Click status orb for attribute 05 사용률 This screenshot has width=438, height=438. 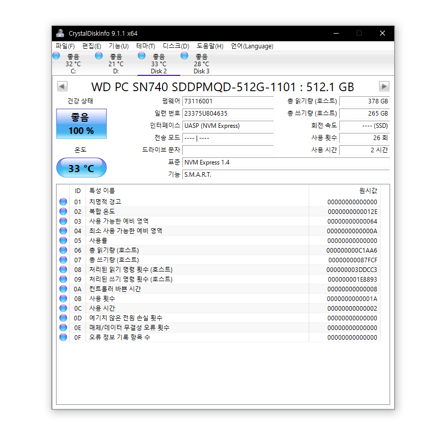click(63, 240)
